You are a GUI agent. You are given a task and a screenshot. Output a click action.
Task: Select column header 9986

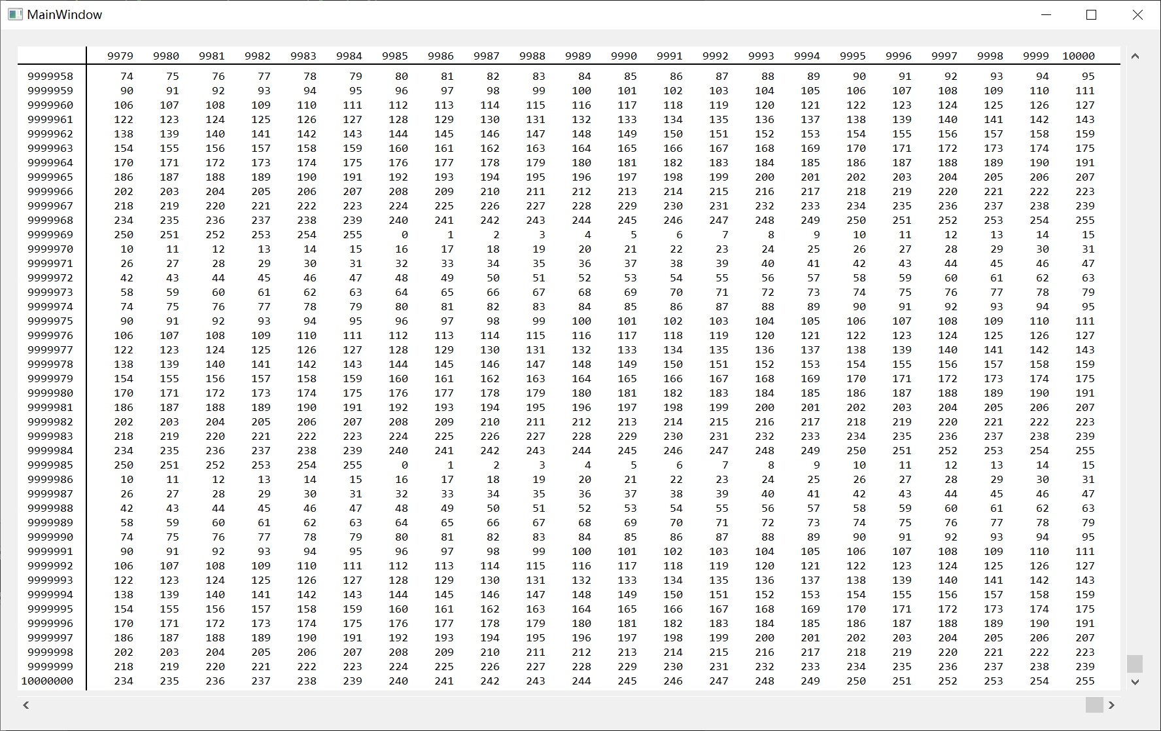[x=441, y=56]
